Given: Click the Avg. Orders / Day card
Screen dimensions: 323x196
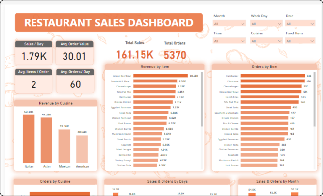Looking at the screenshot, I should click(x=74, y=81).
